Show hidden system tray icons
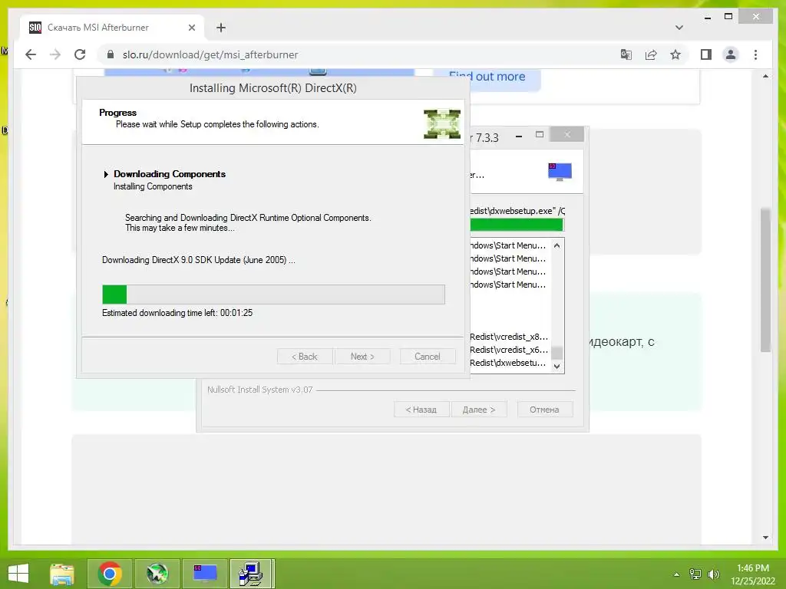Viewport: 786px width, 589px height. coord(676,574)
